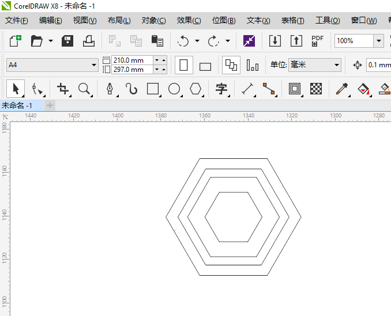Expand the 100% zoom level dropdown
This screenshot has width=391, height=316.
(378, 41)
